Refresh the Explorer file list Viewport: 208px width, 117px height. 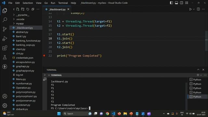(28, 9)
